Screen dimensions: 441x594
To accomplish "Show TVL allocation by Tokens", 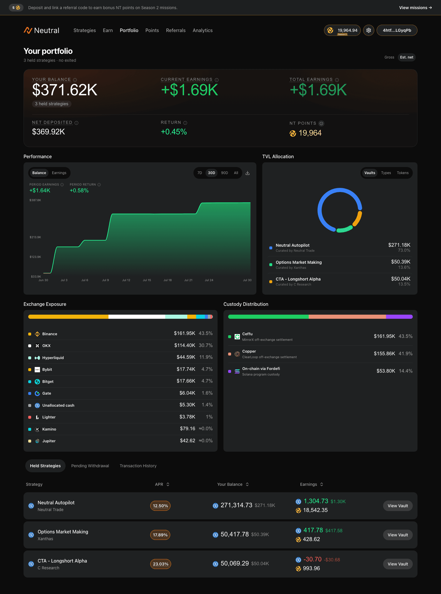I will [403, 173].
